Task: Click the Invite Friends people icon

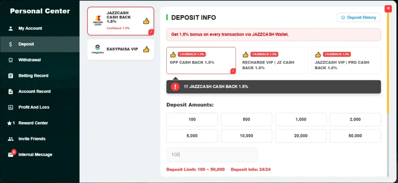Action: point(10,139)
